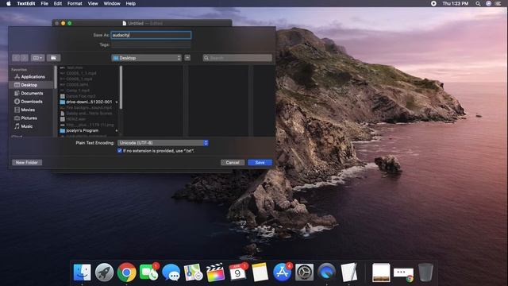The image size is (508, 286).
Task: Click the Save button
Action: (260, 162)
